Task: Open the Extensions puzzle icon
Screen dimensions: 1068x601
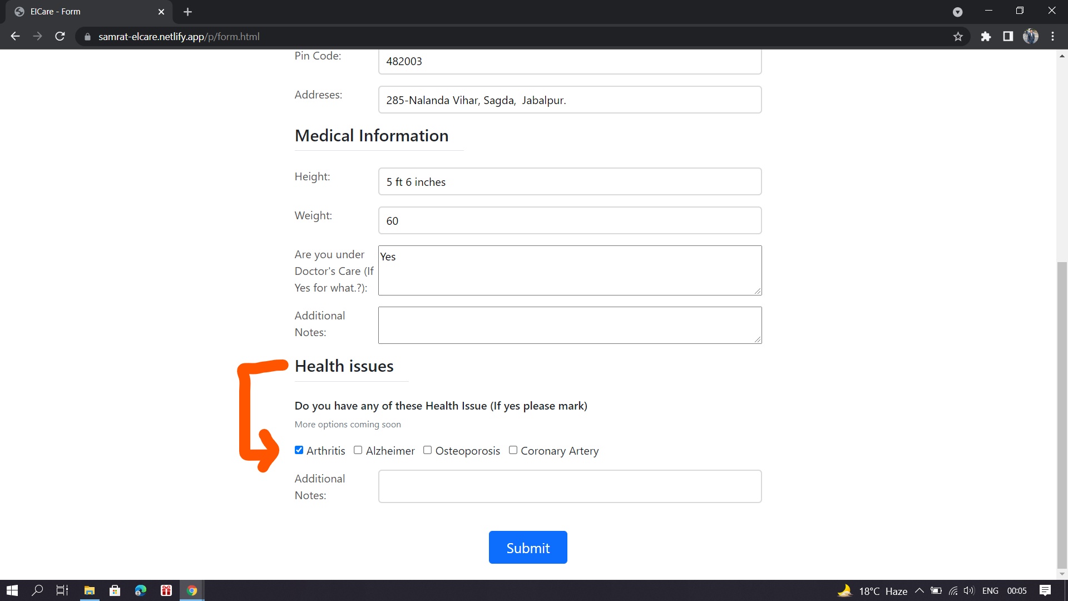Action: click(x=986, y=36)
